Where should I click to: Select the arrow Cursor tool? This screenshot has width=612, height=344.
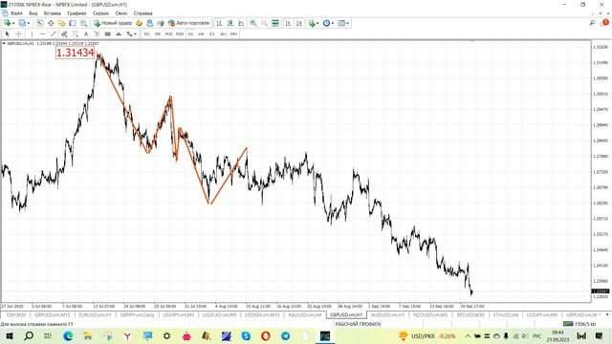[7, 34]
